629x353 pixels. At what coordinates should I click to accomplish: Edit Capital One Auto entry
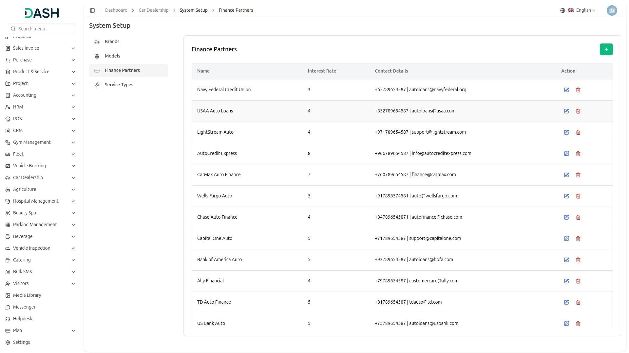click(x=566, y=239)
